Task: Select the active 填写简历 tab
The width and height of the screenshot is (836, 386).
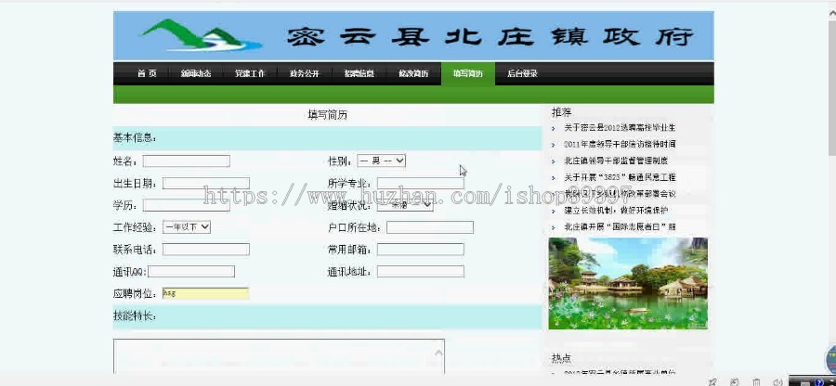Action: click(x=467, y=74)
